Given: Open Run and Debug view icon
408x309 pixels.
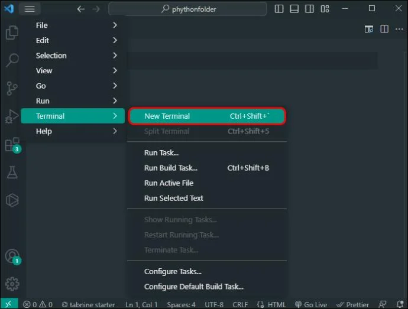Looking at the screenshot, I should click(12, 116).
